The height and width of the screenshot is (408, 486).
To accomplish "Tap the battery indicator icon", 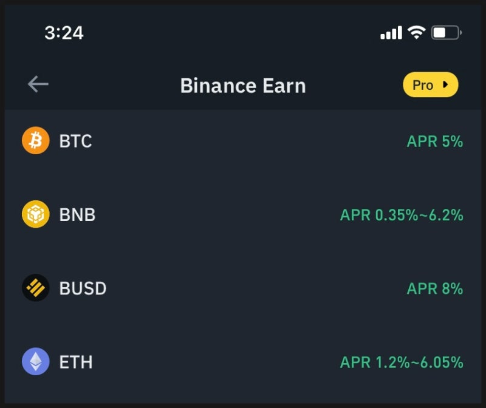I will 447,33.
